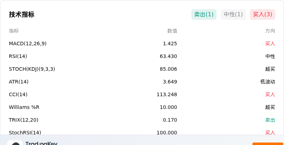This screenshot has width=284, height=145.
Task: Click the CCI(14) indicator name
Action: pyautogui.click(x=18, y=94)
